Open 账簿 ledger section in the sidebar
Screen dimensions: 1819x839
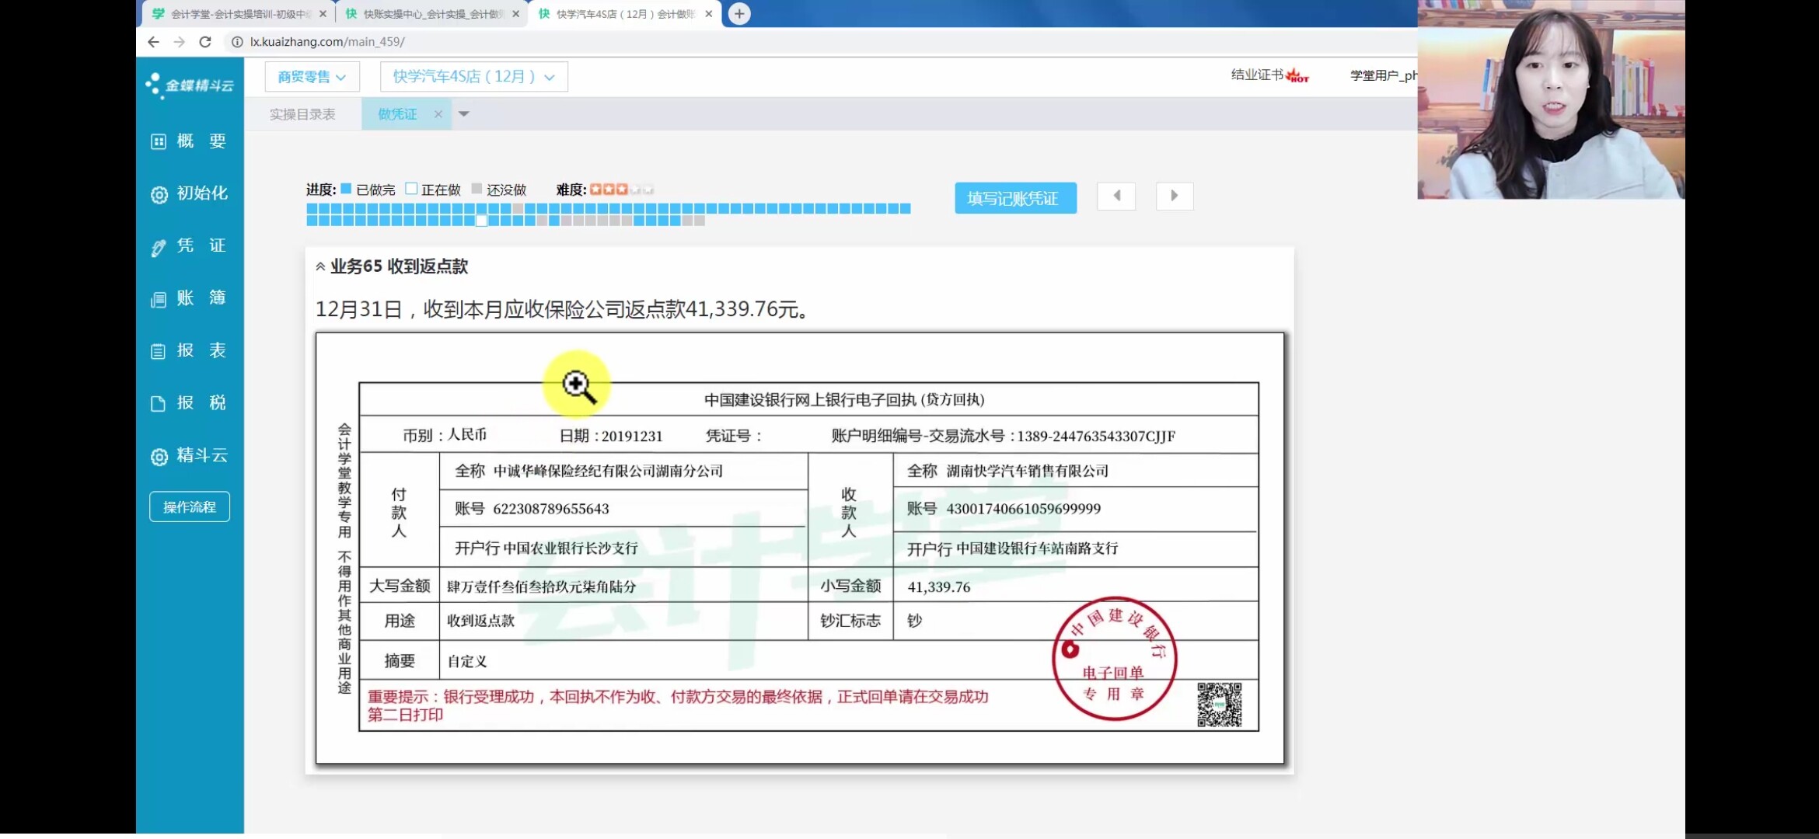point(189,298)
